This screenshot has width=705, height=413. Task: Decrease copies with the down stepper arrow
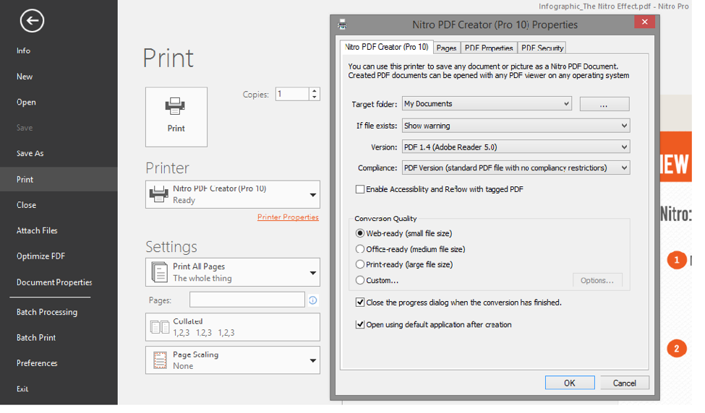click(x=315, y=97)
